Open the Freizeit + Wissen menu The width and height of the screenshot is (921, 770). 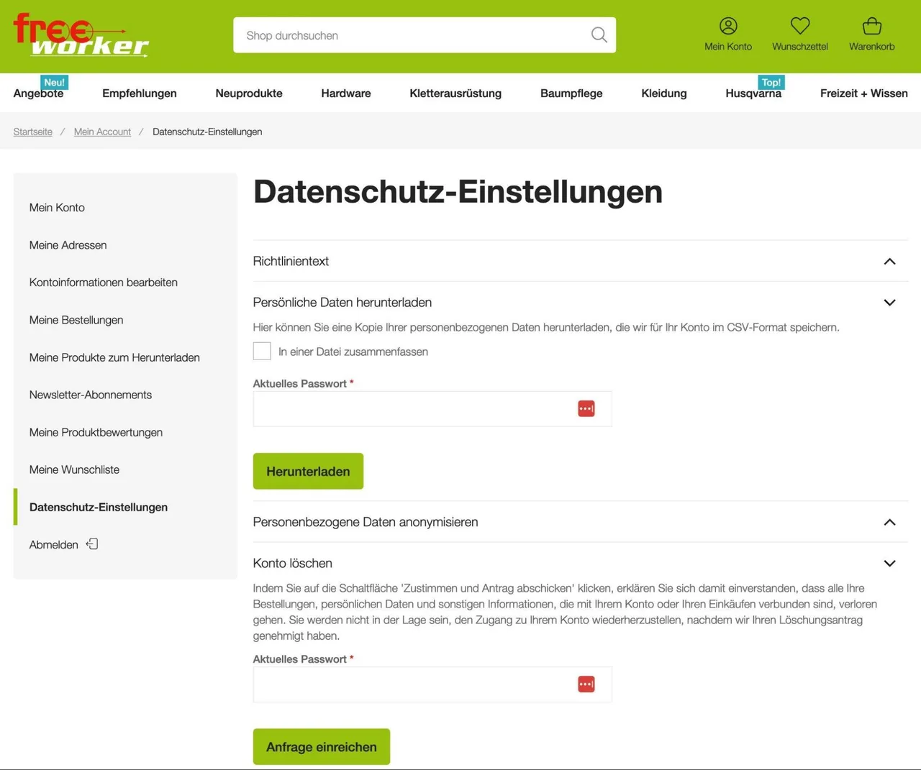pos(864,93)
